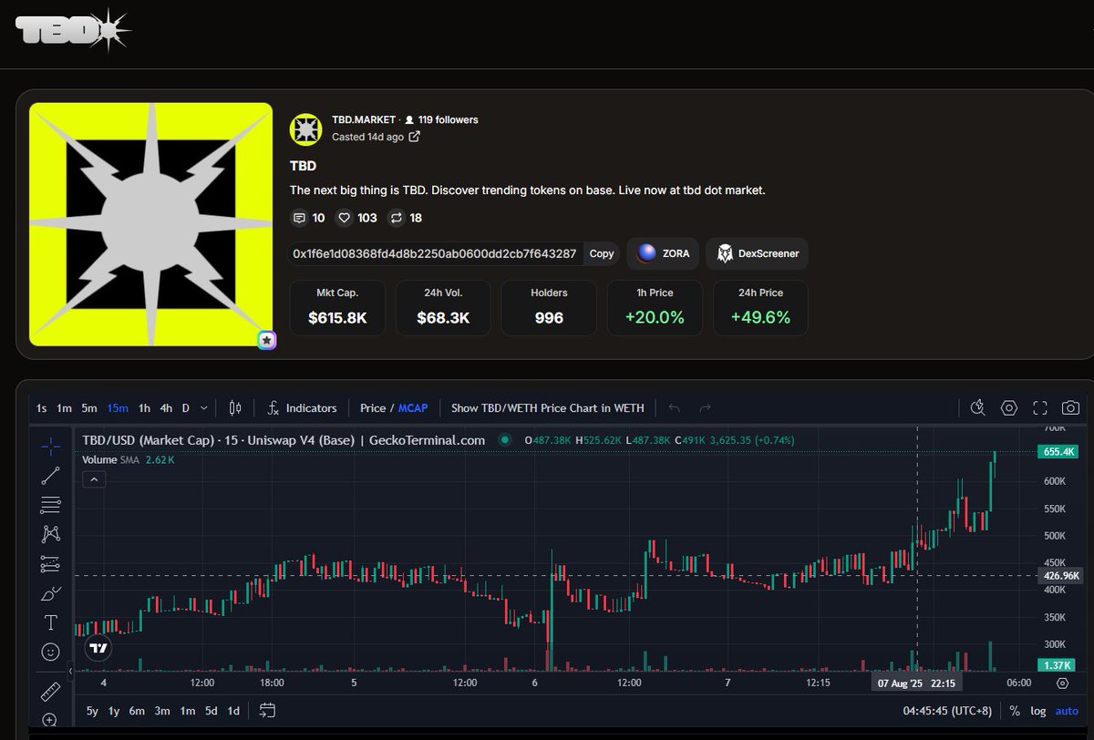
Task: Click the heart likes icon showing 103
Action: [344, 218]
